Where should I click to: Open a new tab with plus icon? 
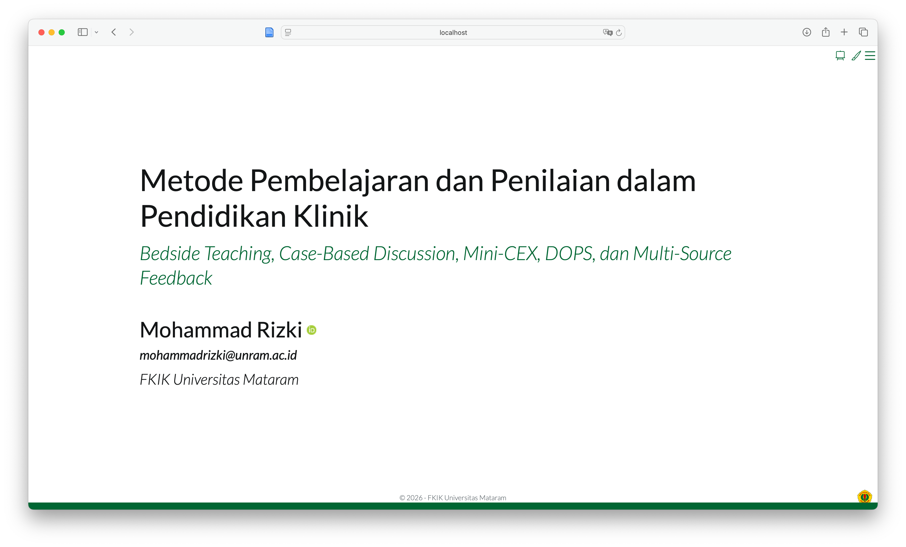844,32
